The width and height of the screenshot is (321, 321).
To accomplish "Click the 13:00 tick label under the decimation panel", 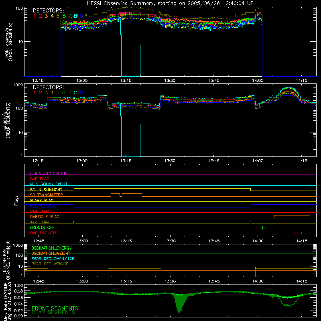I will 83,281.
